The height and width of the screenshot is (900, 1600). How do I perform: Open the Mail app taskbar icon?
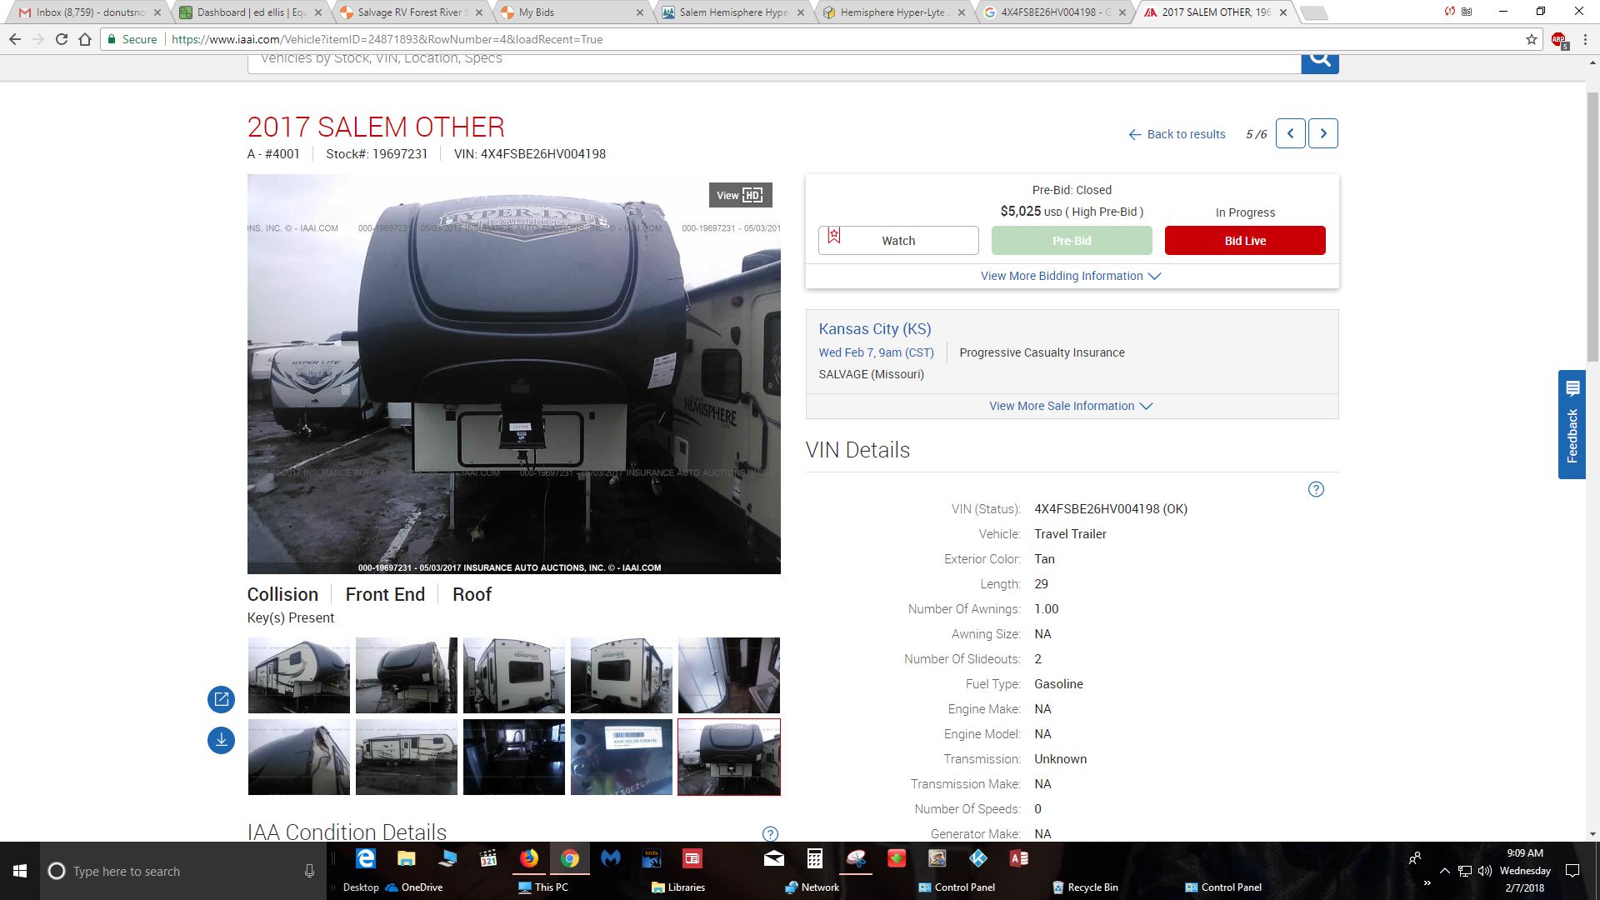[774, 858]
